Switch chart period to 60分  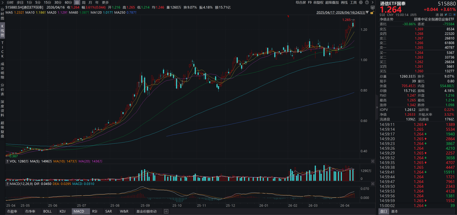[x=68, y=2]
